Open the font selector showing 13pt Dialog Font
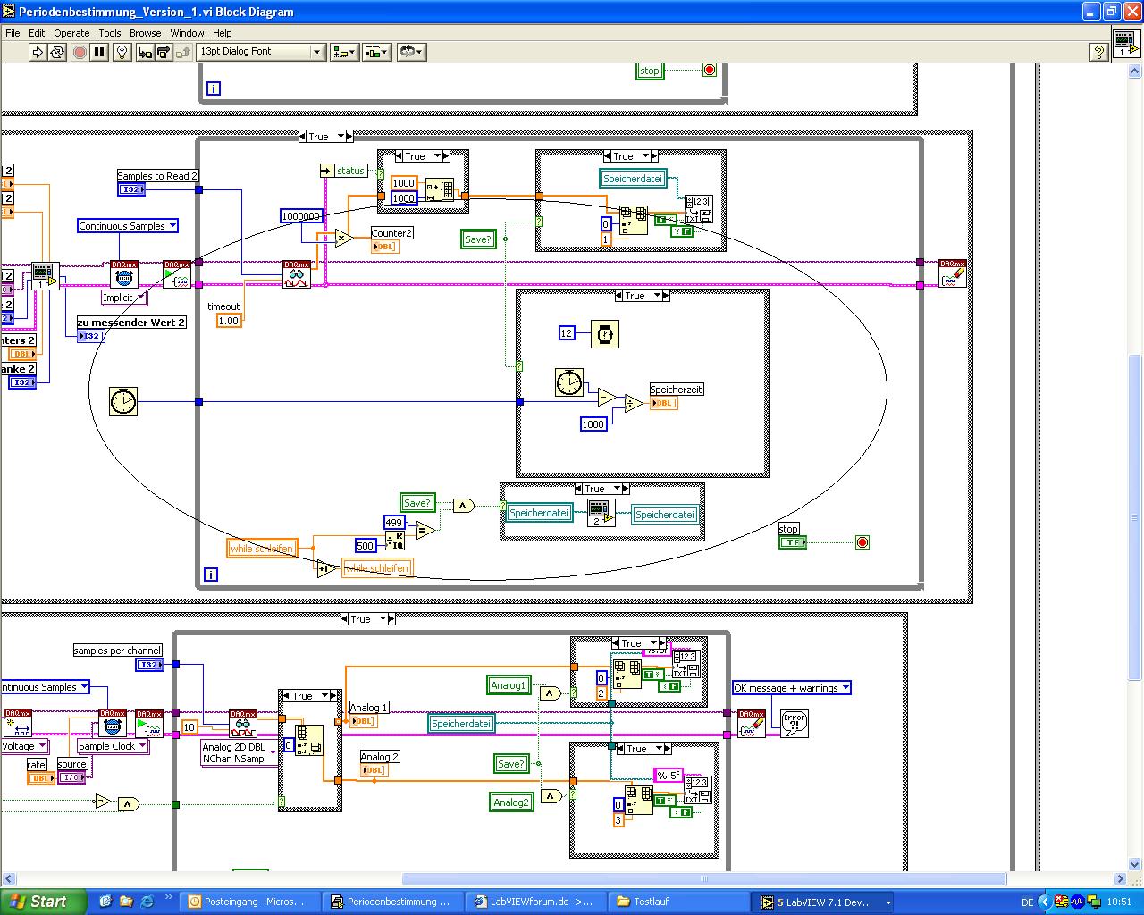Image resolution: width=1144 pixels, height=915 pixels. [x=260, y=52]
